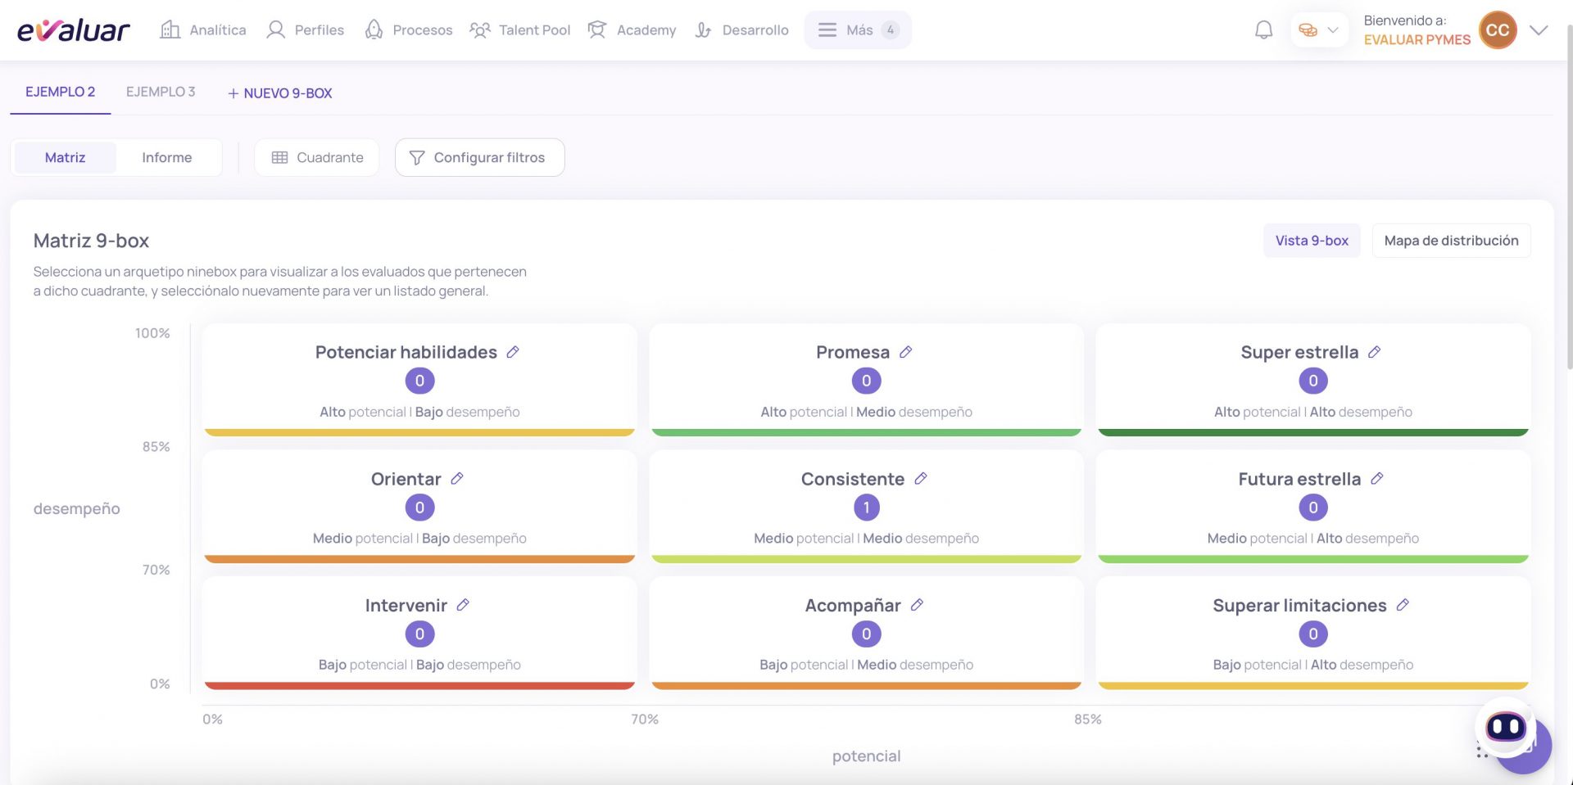Open the coins dropdown in header
This screenshot has width=1573, height=785.
pyautogui.click(x=1318, y=30)
